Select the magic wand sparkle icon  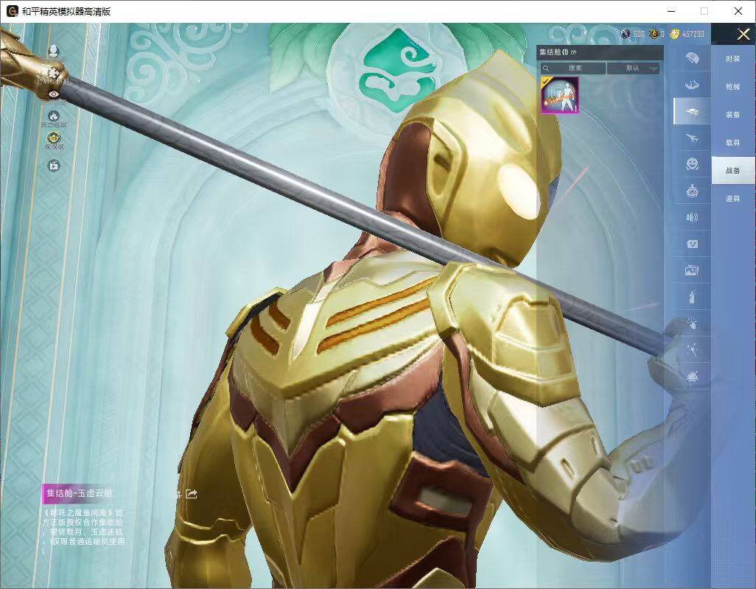tap(692, 350)
